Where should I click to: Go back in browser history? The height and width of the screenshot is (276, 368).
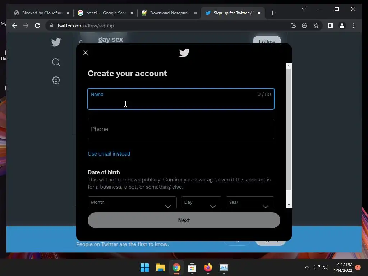[x=14, y=26]
